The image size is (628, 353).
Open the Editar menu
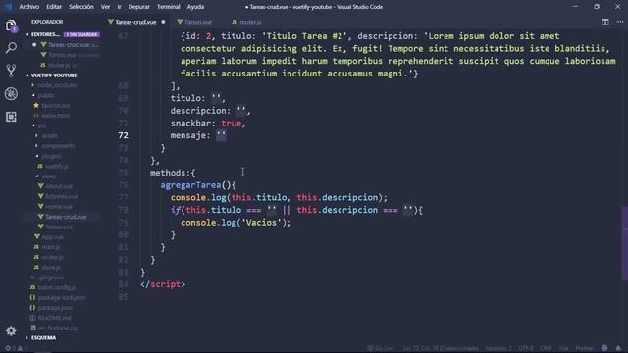pyautogui.click(x=54, y=7)
